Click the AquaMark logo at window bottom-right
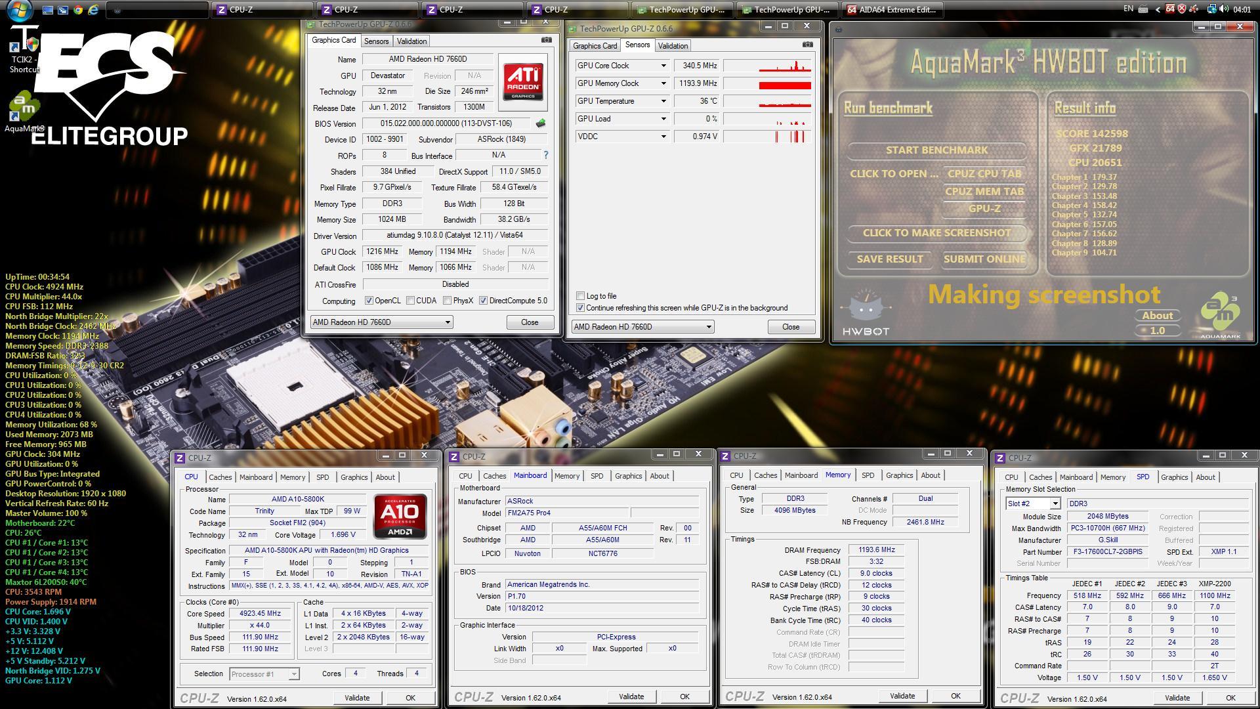Screen dimensions: 1260x709 (1221, 316)
